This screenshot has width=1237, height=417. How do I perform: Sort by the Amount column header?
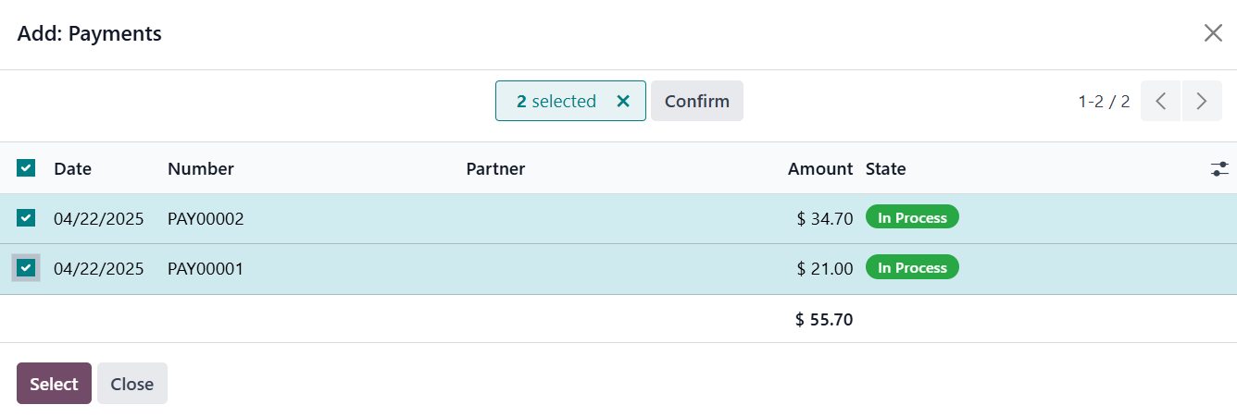[x=819, y=168]
